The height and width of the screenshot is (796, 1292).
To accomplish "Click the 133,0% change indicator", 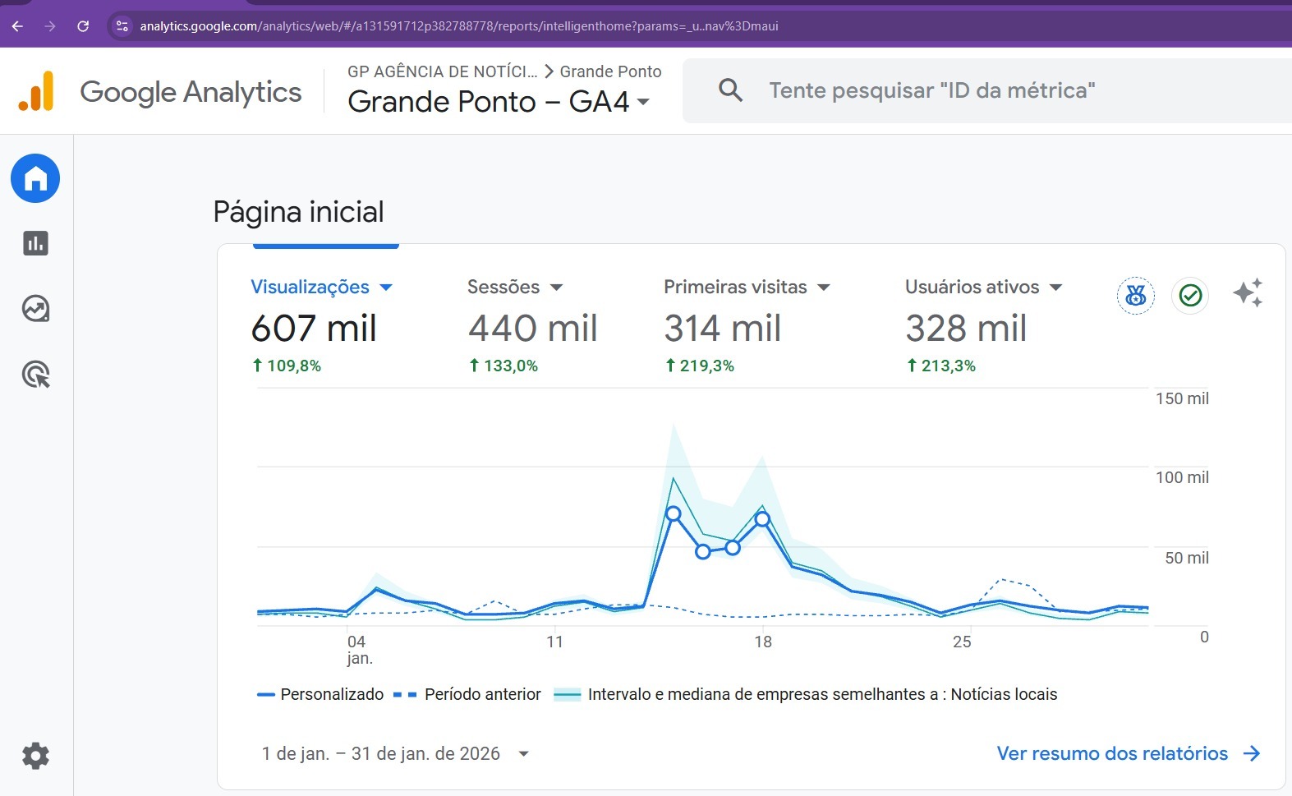I will [x=503, y=366].
